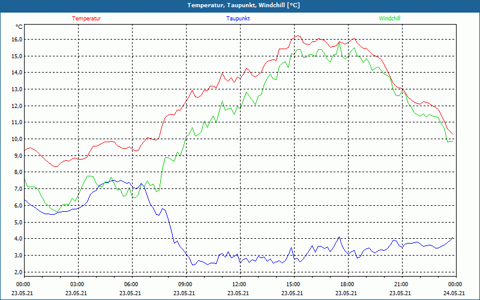Click the 4,0 y-axis value
Image resolution: width=480 pixels, height=300 pixels.
(x=19, y=238)
